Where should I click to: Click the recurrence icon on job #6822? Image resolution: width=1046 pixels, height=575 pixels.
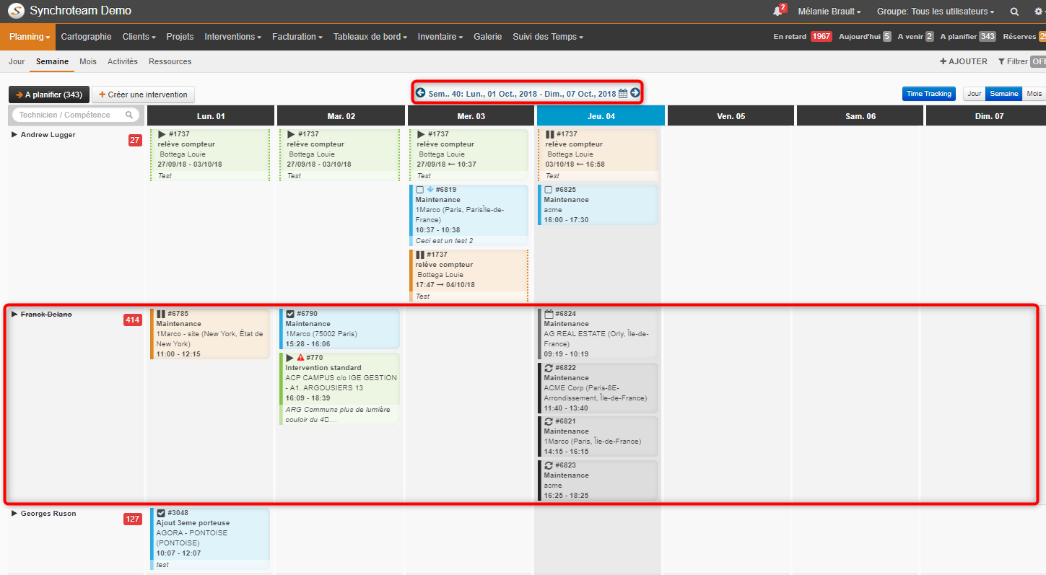click(x=549, y=368)
